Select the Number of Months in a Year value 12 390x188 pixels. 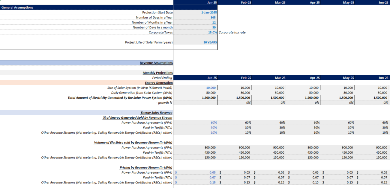pos(195,22)
